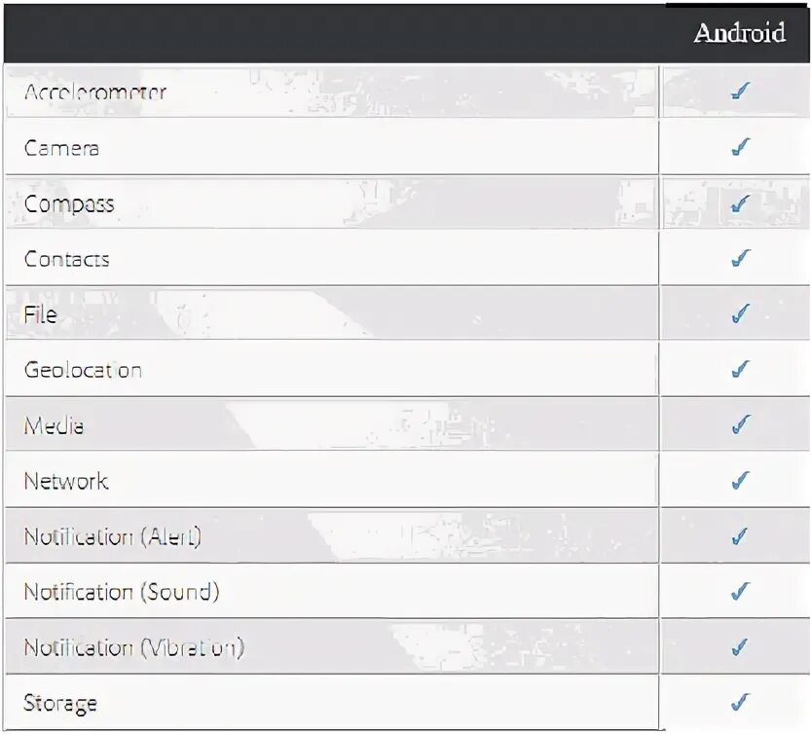Select the Notification (Sound) checkmark
812x734 pixels.
coord(740,592)
